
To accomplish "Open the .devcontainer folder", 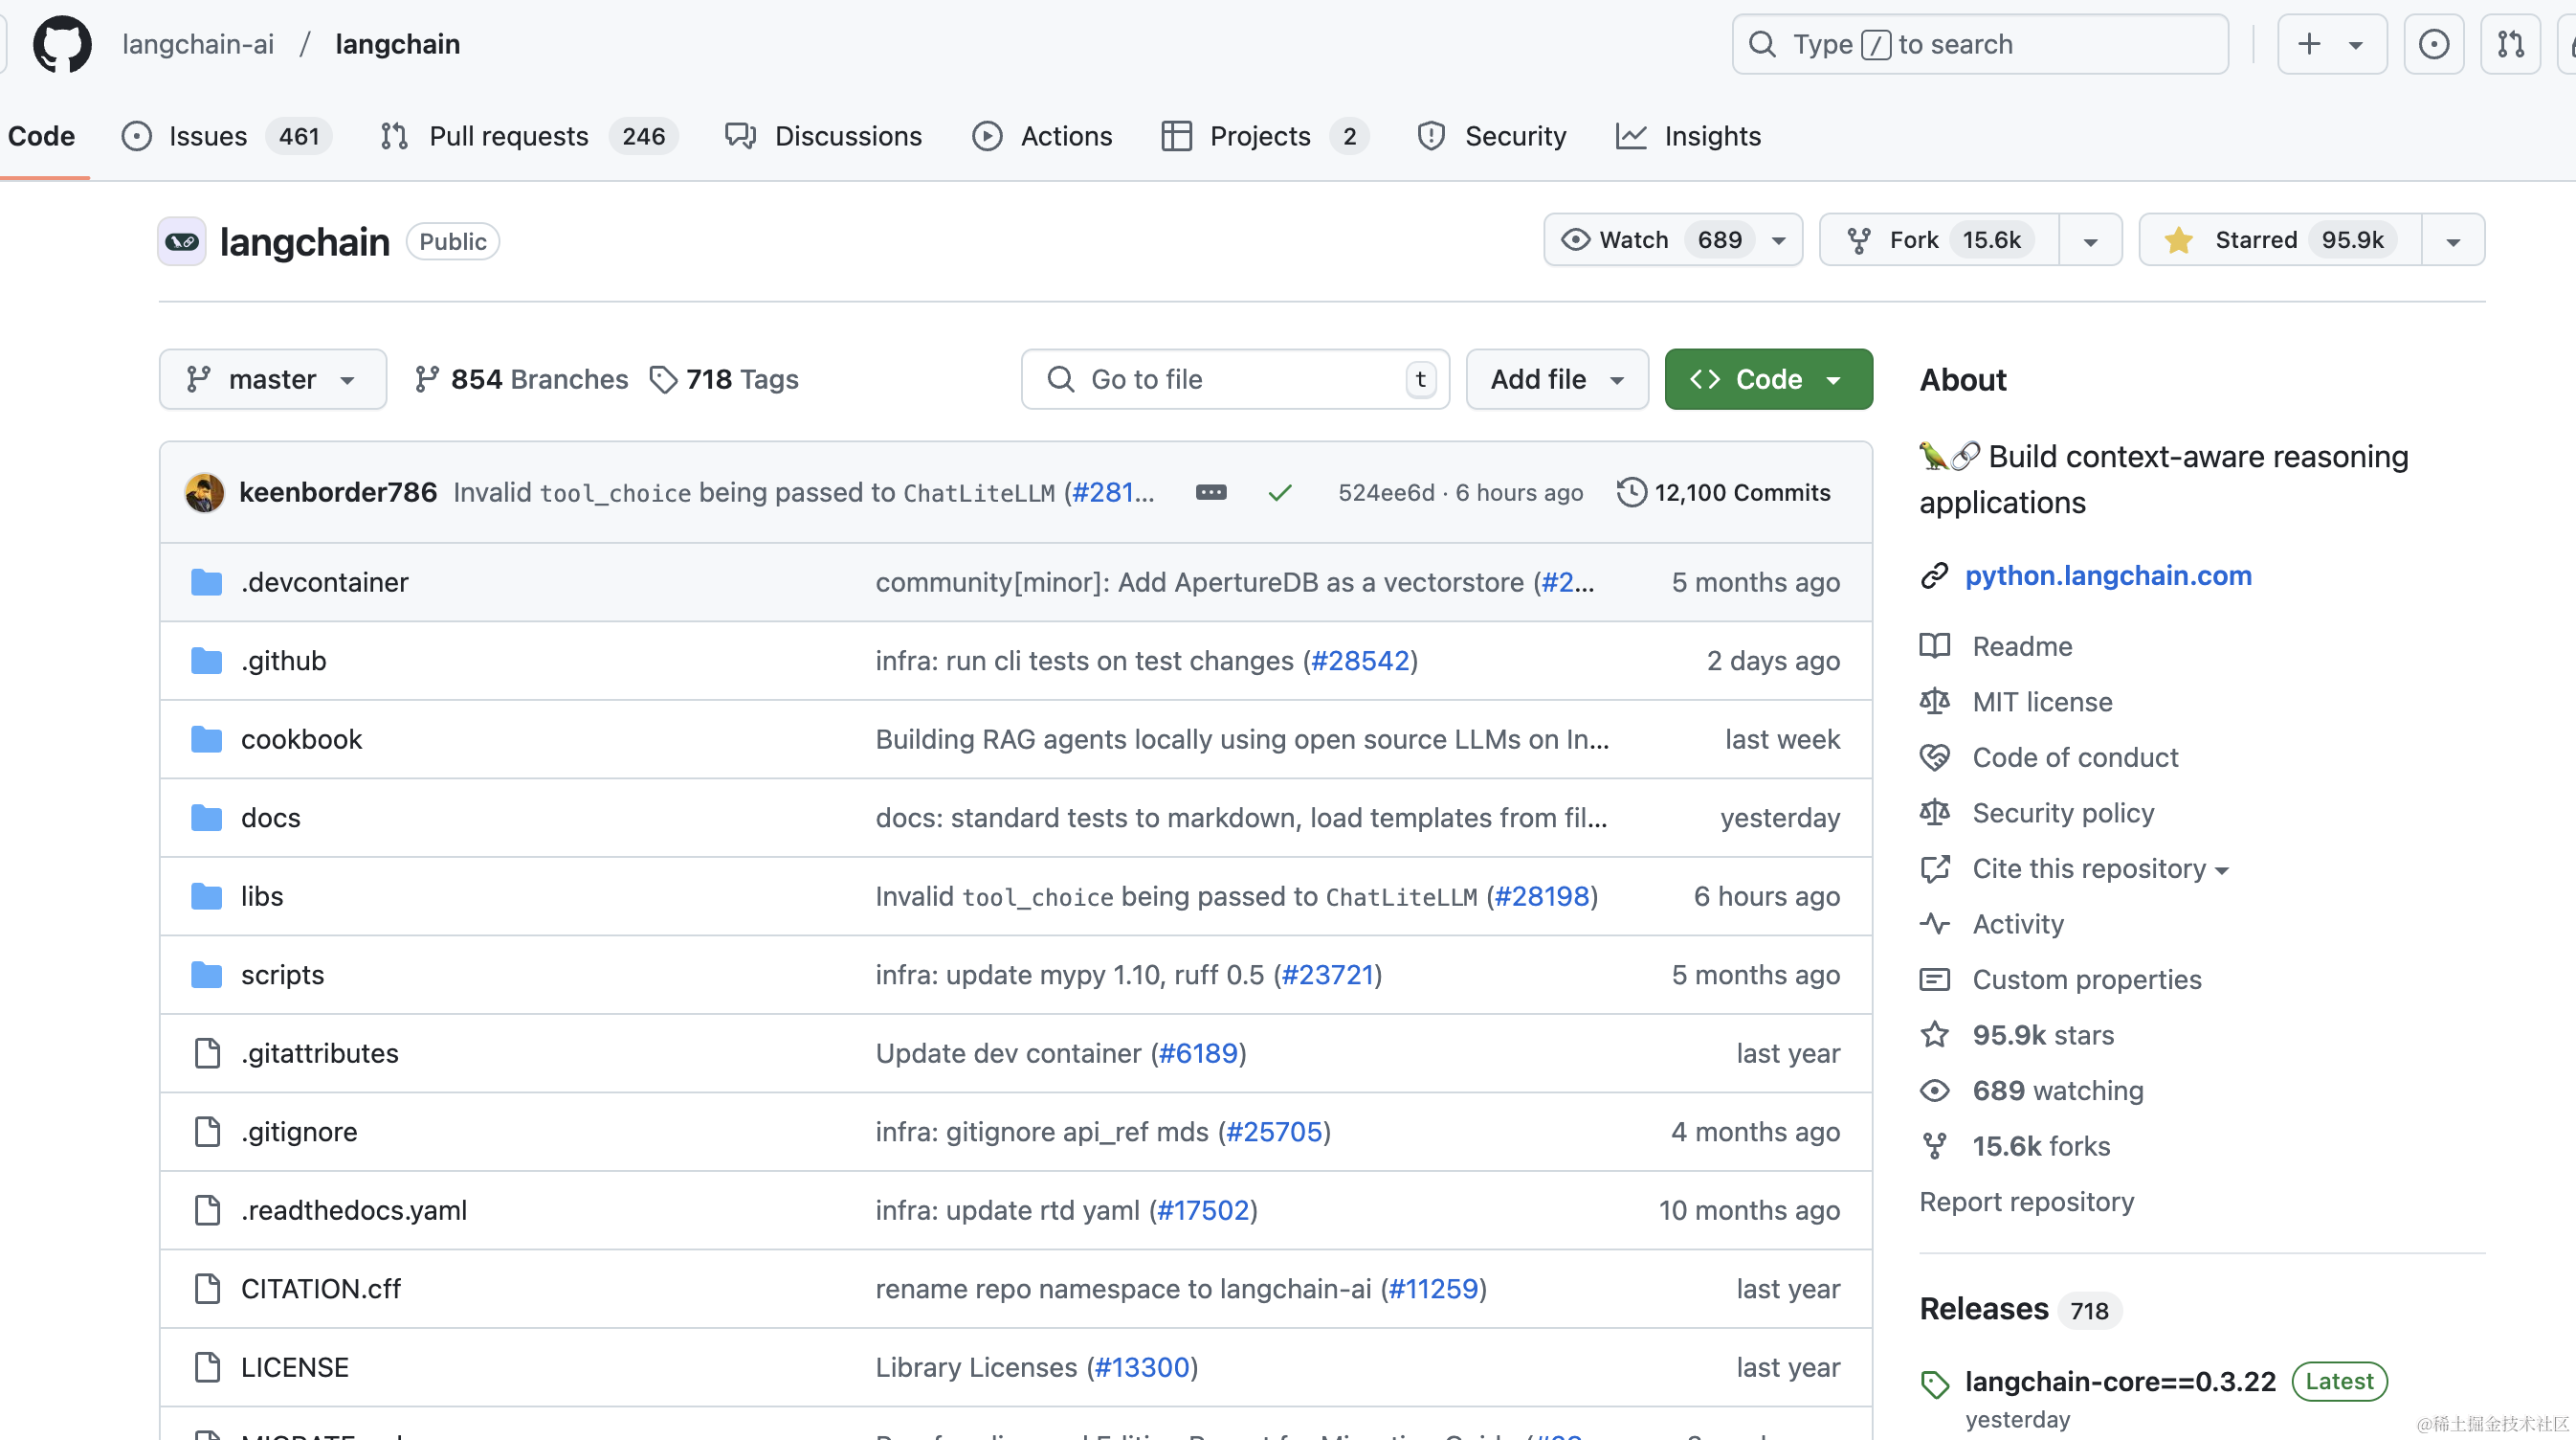I will [324, 582].
